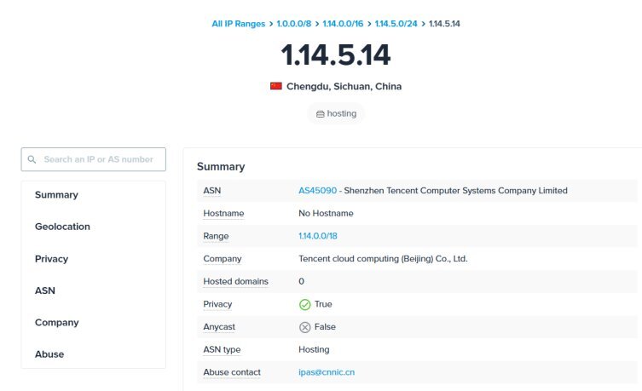
Task: Open the 1.14.0.0/16 breadcrumb link
Action: point(343,24)
